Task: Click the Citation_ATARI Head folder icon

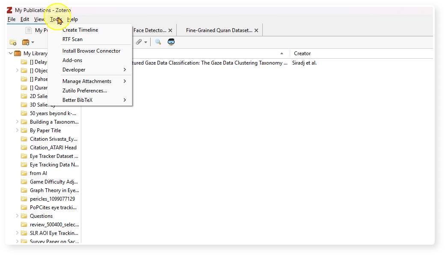Action: 24,148
